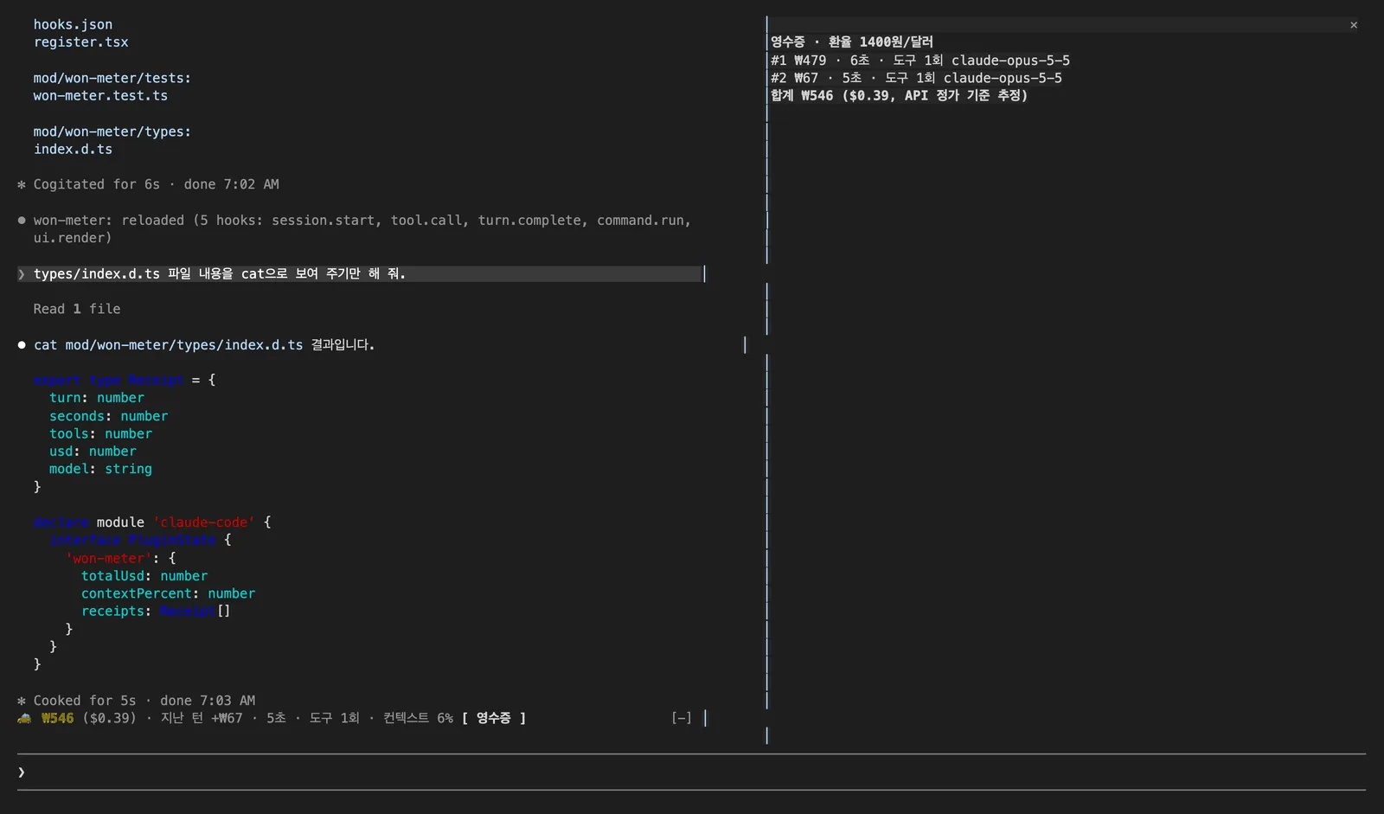This screenshot has width=1384, height=814.
Task: Click the 'seconds: number' code line
Action: [108, 416]
